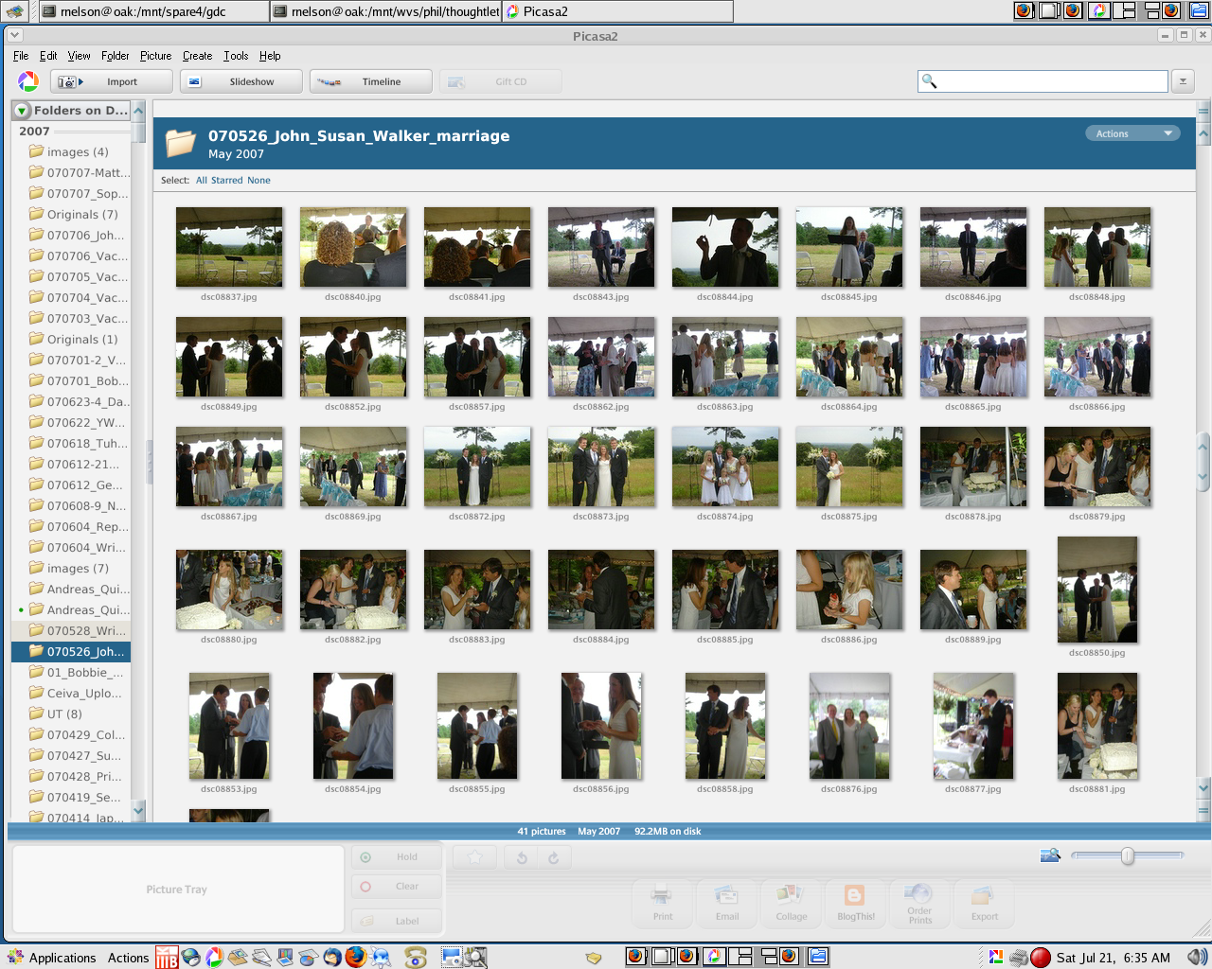
Task: Collapse the Folders on Disk section
Action: pyautogui.click(x=22, y=111)
